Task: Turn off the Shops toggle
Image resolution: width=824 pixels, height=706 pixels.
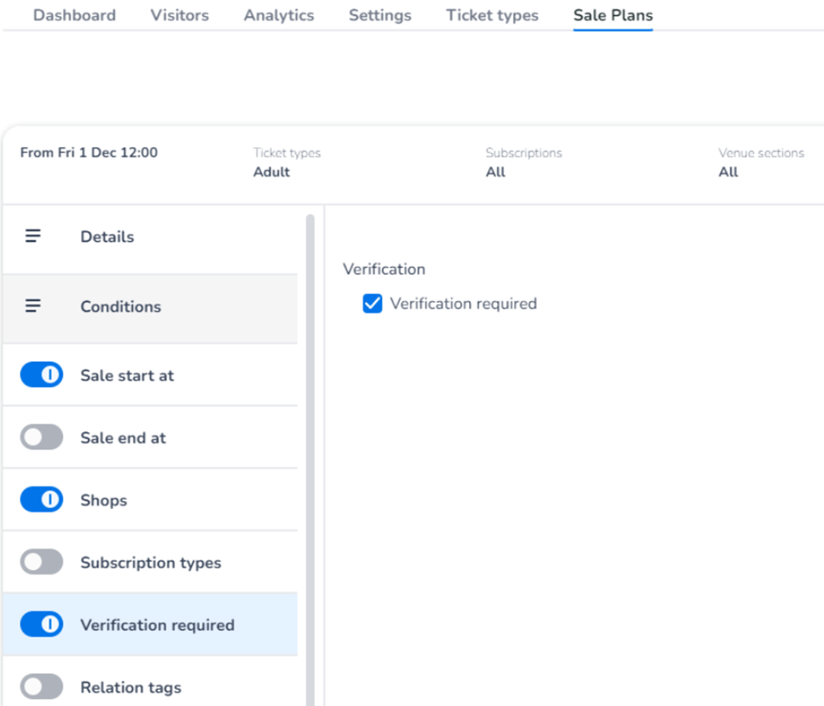Action: (41, 501)
